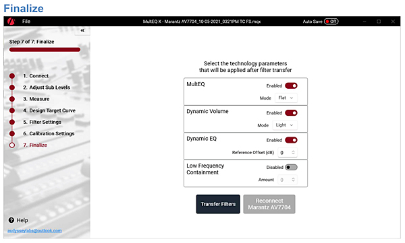This screenshot has height=243, width=405.
Task: Go to step 2. Adjust Sub Levels
Action: (47, 88)
